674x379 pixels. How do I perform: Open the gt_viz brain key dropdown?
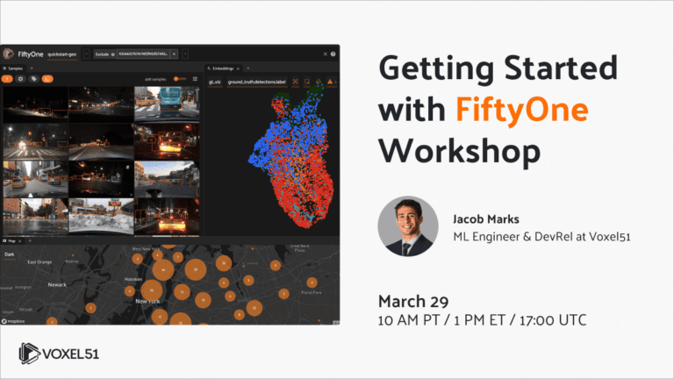coord(215,82)
